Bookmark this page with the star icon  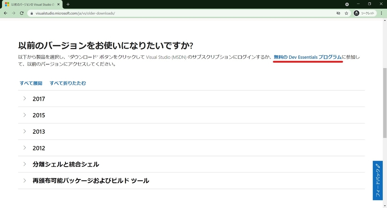click(347, 13)
